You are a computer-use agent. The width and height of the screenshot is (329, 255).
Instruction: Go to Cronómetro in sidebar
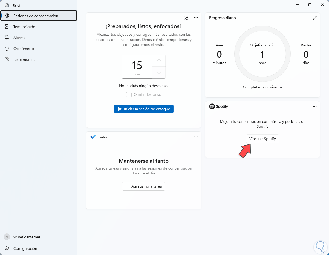pos(24,49)
